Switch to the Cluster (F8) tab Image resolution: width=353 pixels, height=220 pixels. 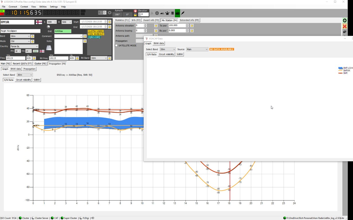point(40,64)
